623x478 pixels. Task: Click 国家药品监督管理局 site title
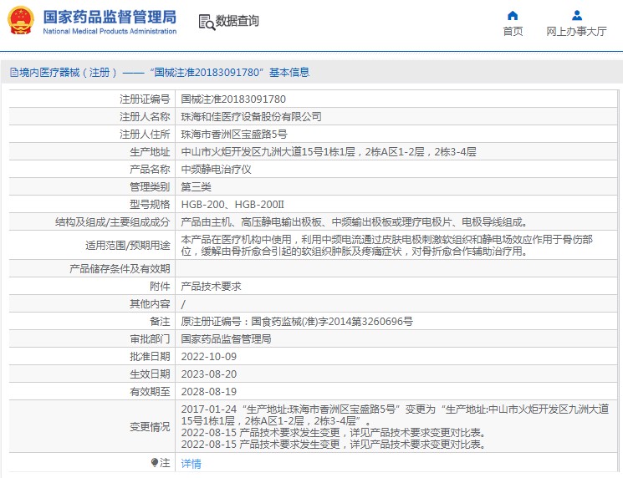pyautogui.click(x=110, y=17)
